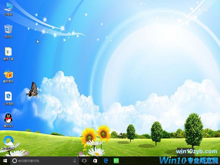
Task: Open the Windows Start menu
Action: pos(5,161)
